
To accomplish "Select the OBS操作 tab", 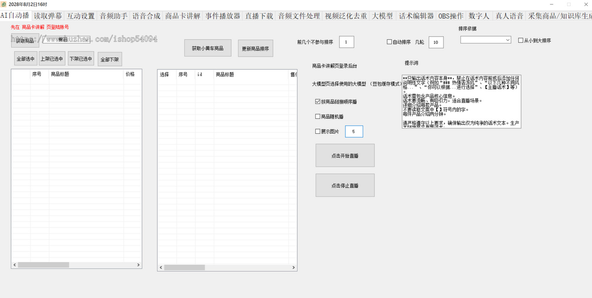I will click(451, 16).
